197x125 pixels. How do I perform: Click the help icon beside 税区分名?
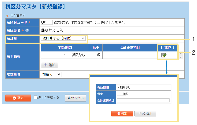pos(27,30)
